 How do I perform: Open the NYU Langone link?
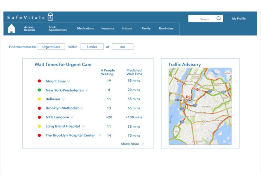tap(57, 117)
